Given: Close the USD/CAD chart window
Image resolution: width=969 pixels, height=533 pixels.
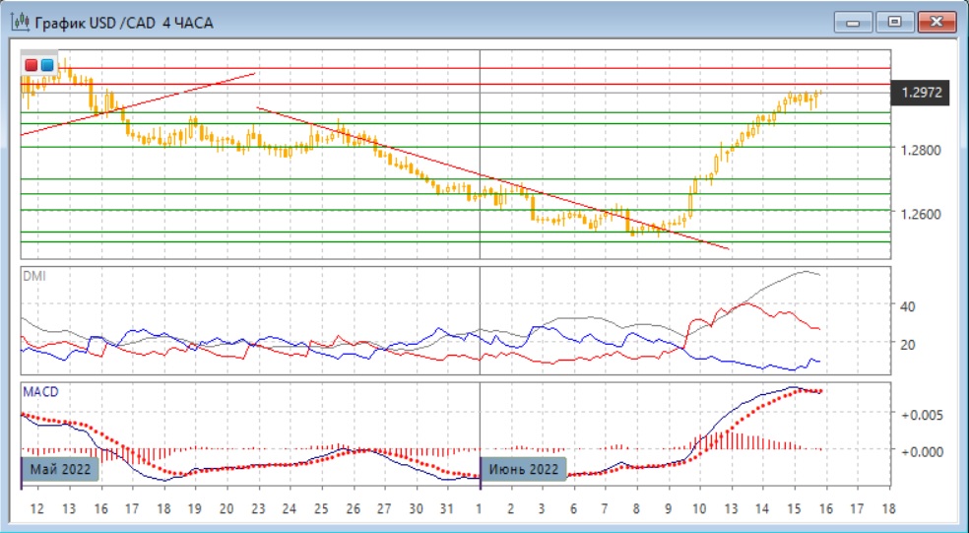Looking at the screenshot, I should click(x=937, y=22).
